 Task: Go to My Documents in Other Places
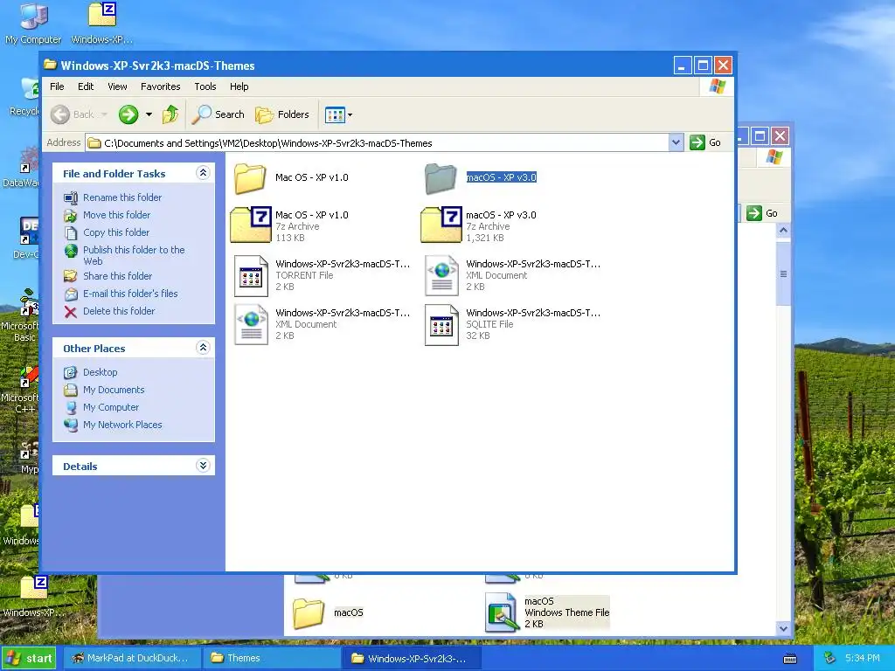tap(114, 391)
